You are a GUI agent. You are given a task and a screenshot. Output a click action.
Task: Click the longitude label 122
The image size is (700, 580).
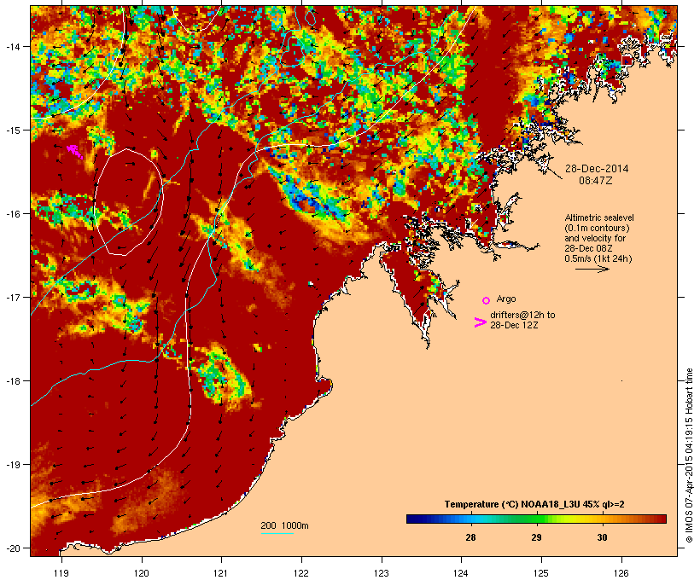(x=301, y=573)
